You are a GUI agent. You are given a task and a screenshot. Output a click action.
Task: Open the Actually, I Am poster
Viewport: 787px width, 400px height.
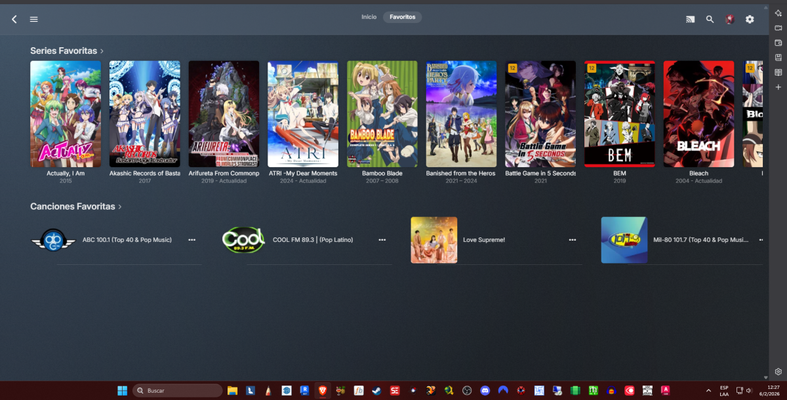click(66, 114)
